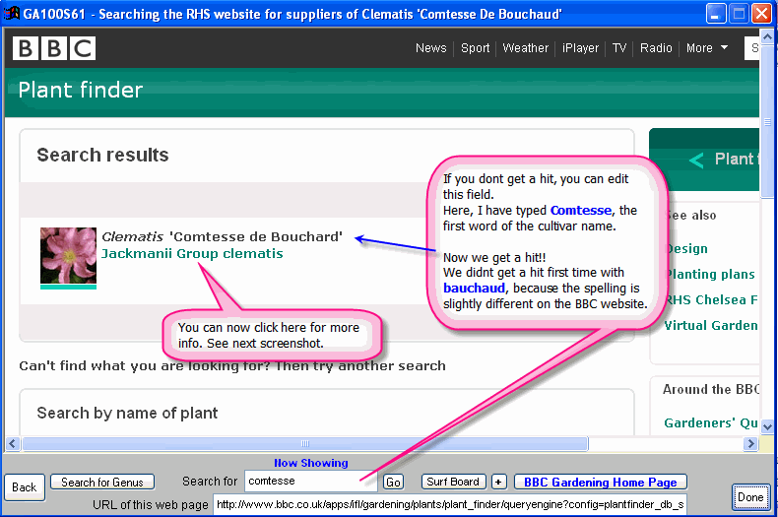Click the URL of this web page field

tap(450, 504)
